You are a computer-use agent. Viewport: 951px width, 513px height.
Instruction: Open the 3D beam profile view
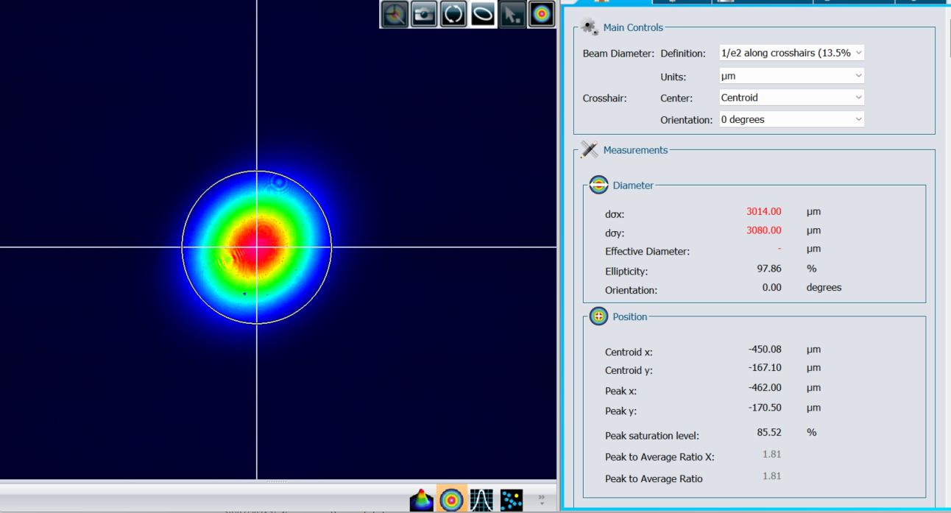click(422, 500)
